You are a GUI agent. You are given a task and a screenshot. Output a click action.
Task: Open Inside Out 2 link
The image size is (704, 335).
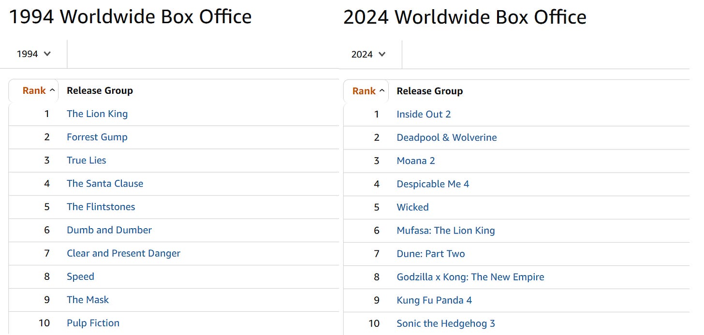[x=424, y=115]
